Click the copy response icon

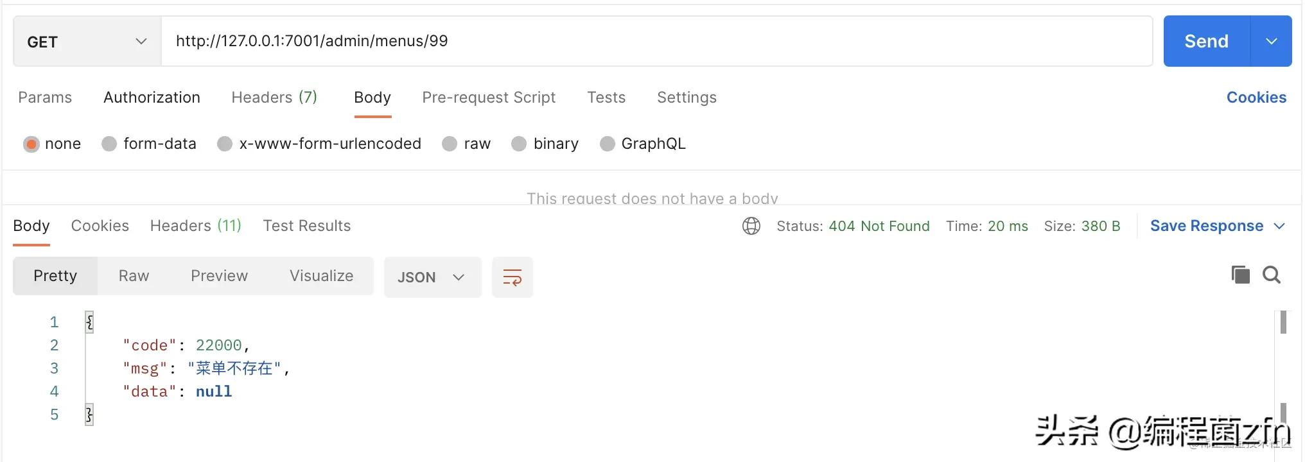pos(1240,275)
